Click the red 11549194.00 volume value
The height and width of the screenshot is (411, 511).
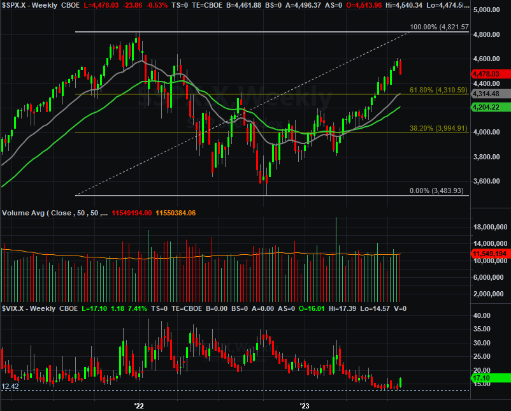pyautogui.click(x=132, y=213)
